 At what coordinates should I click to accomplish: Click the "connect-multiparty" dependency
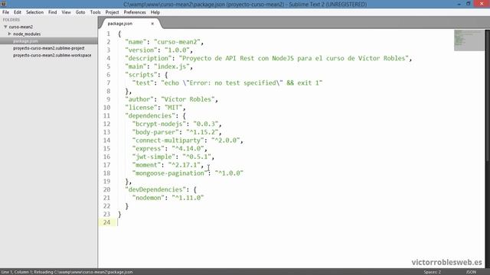pos(168,141)
